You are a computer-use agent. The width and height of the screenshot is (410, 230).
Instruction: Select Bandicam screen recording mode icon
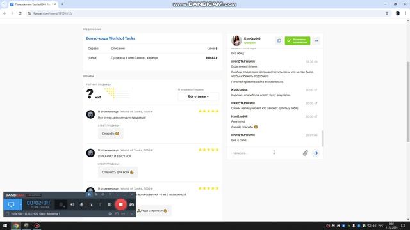(12, 204)
